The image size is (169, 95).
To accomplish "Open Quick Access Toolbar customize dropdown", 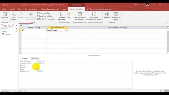I will [x=18, y=5].
